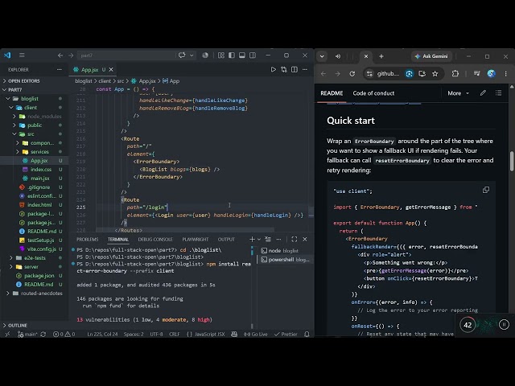Open Explorer views and more actions menu
515x386 pixels.
(59, 70)
